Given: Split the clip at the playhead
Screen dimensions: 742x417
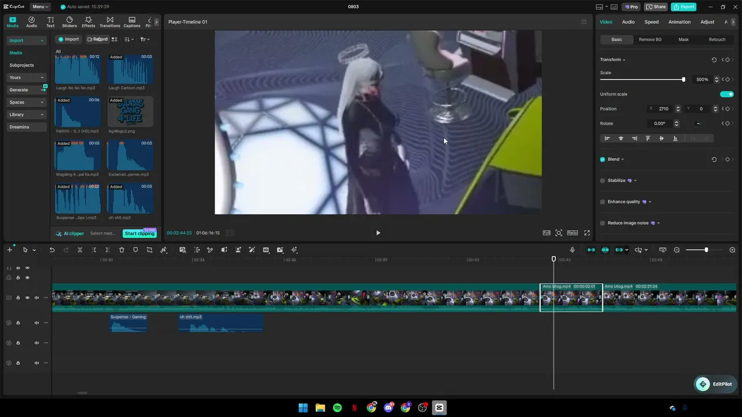Looking at the screenshot, I should pos(79,250).
